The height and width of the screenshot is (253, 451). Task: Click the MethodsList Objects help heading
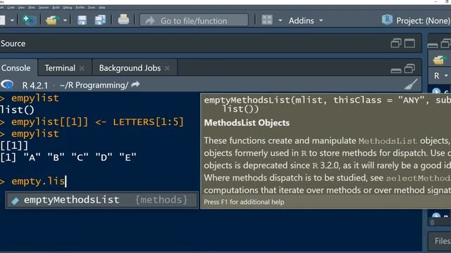pyautogui.click(x=247, y=123)
